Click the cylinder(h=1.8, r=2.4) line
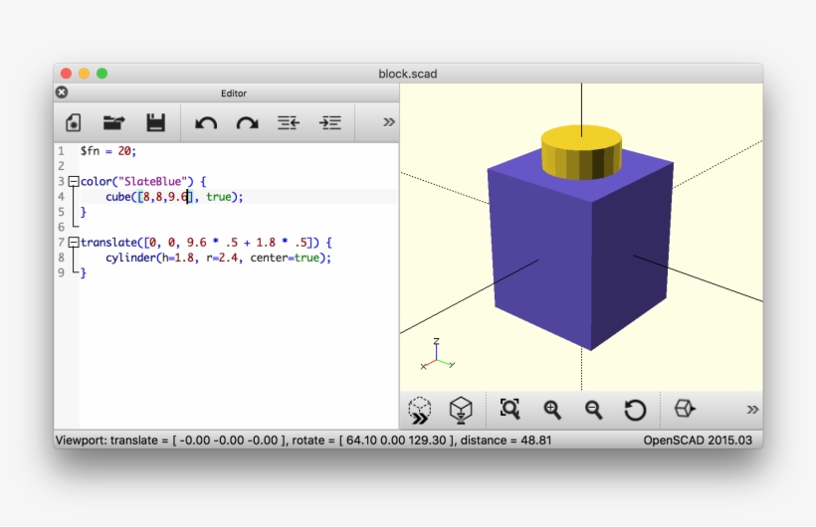 click(x=219, y=258)
